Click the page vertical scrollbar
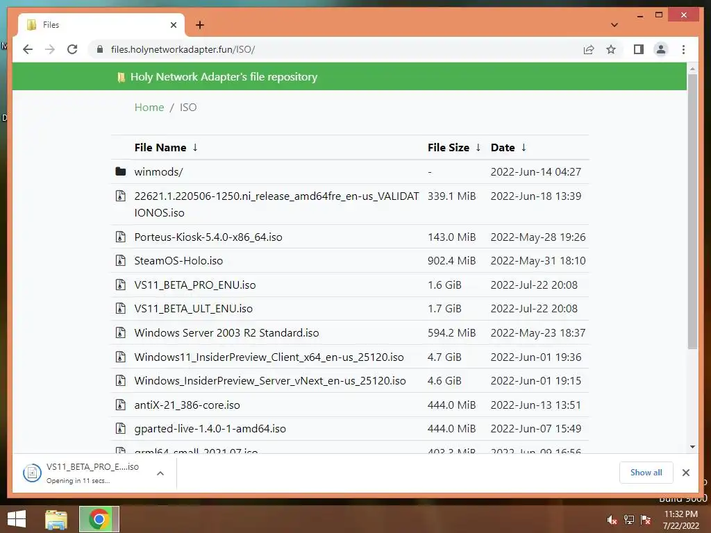711x533 pixels. [x=692, y=212]
